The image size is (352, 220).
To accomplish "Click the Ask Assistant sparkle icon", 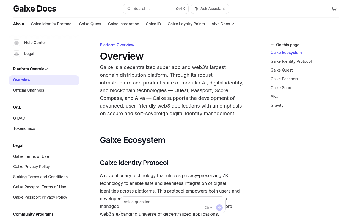I will pyautogui.click(x=197, y=9).
